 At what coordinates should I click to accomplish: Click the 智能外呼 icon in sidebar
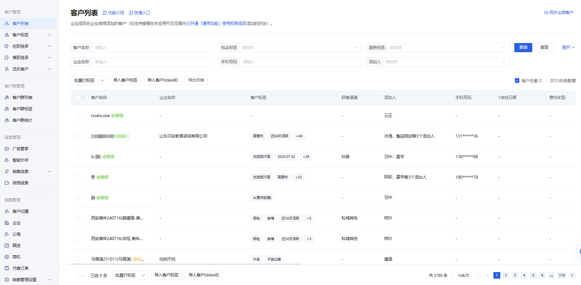point(7,160)
